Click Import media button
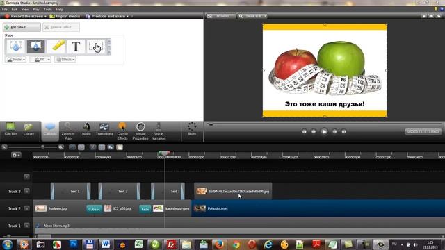 point(65,16)
